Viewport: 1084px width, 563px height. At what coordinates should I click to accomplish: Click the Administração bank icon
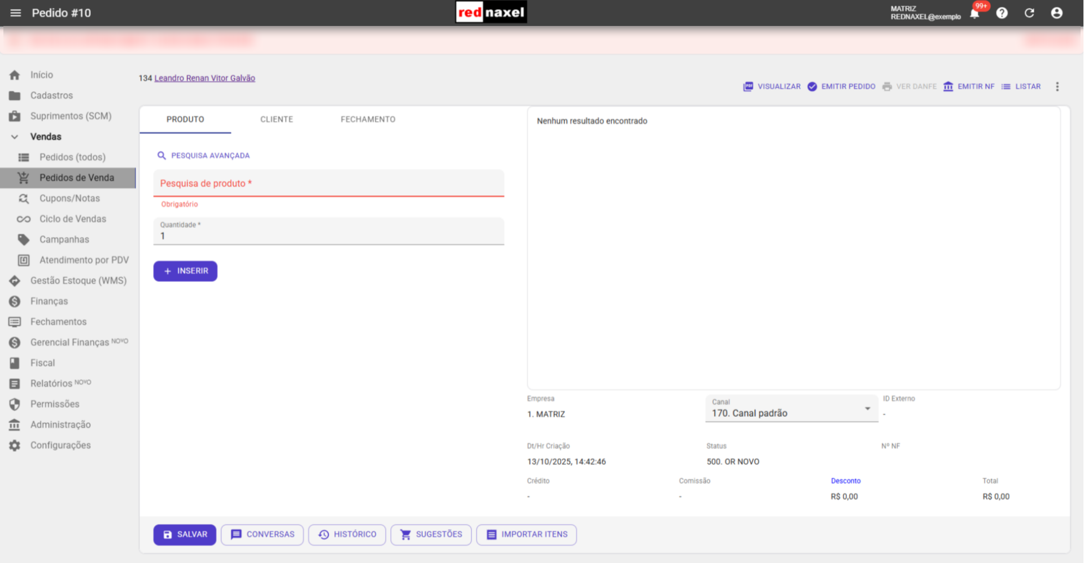coord(15,425)
